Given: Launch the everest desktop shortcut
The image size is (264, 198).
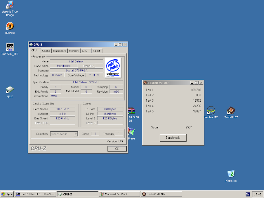Looking at the screenshot, I should pyautogui.click(x=10, y=28).
